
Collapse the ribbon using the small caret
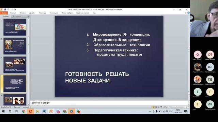click(186, 13)
